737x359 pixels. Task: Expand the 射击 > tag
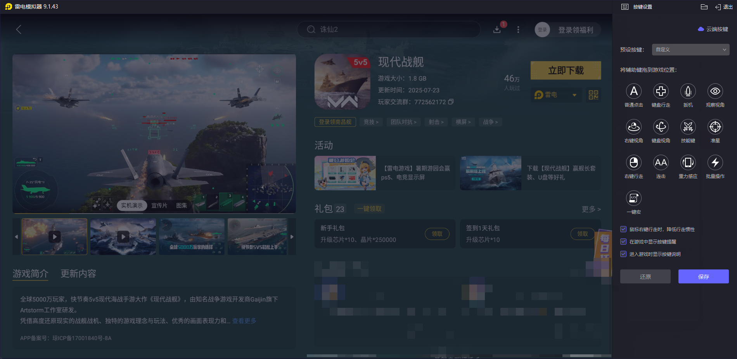click(436, 122)
